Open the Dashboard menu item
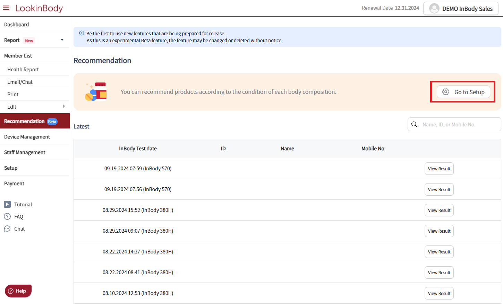Viewport: 503px width, 304px height. tap(35, 25)
